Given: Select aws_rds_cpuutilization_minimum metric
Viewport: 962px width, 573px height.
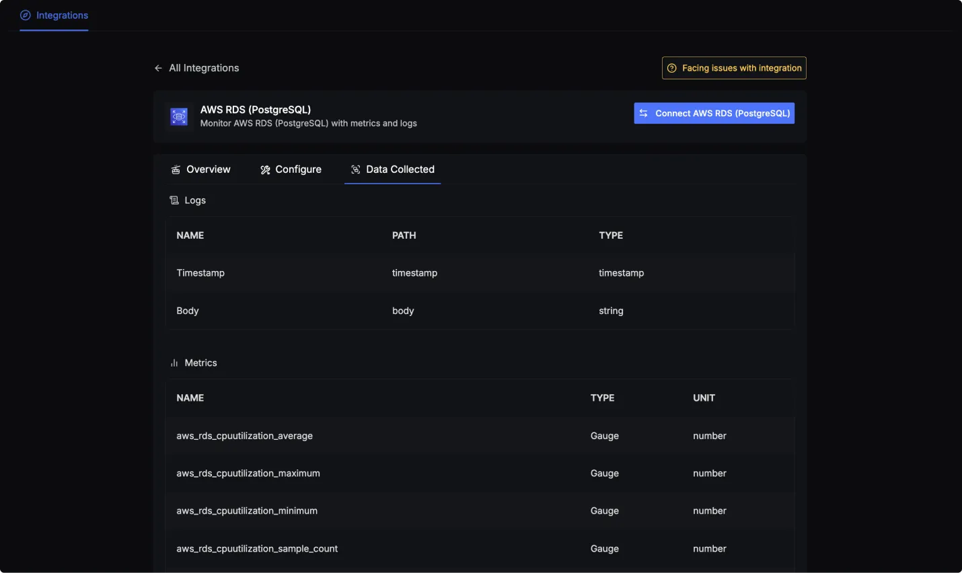Looking at the screenshot, I should (x=247, y=511).
